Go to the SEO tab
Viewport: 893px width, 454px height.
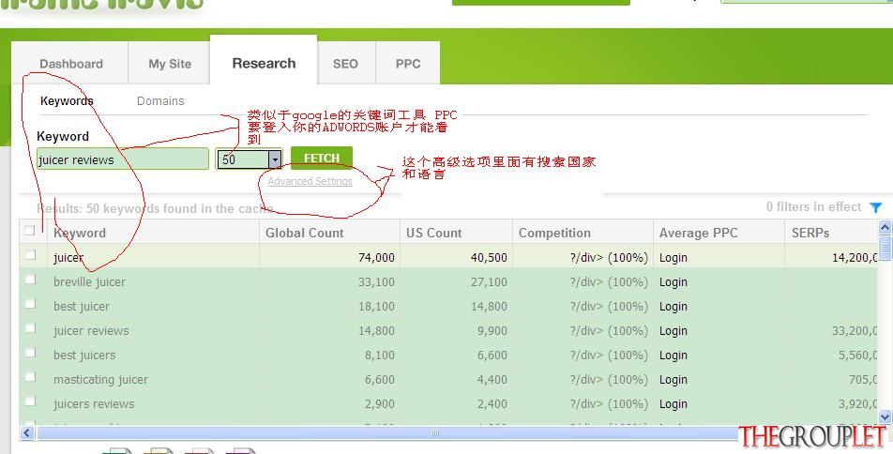346,63
